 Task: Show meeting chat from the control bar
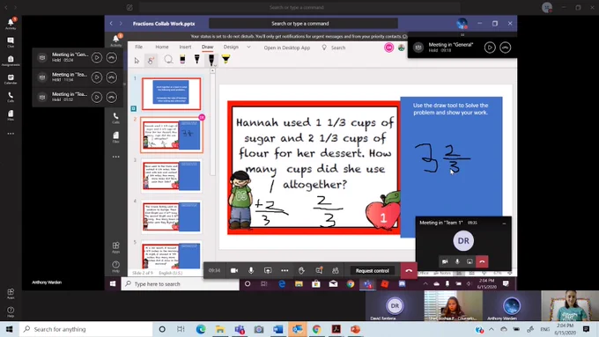click(319, 271)
